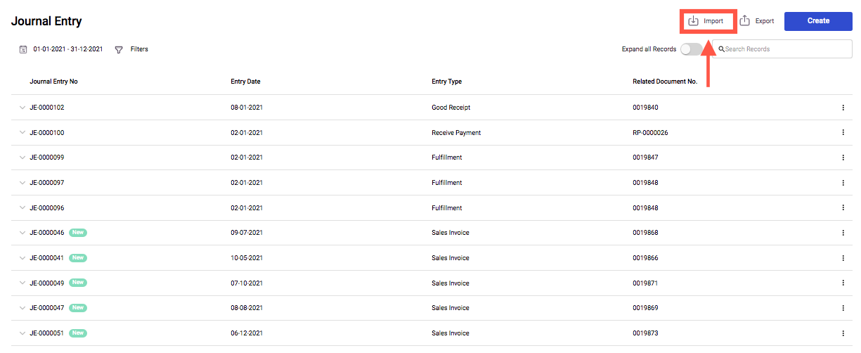The width and height of the screenshot is (861, 353).
Task: Click the Related Document No. column header
Action: pos(665,82)
